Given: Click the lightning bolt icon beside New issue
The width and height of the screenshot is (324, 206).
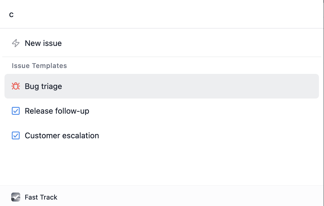Looking at the screenshot, I should (16, 43).
